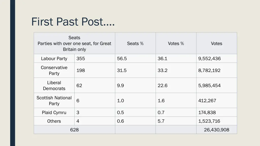Click the total seats value 628
The image size is (260, 146).
(74, 130)
